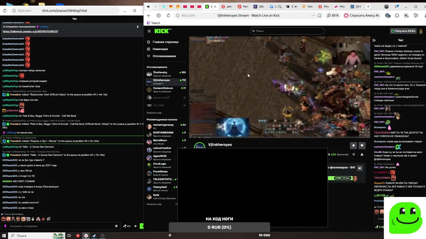Image resolution: width=426 pixels, height=239 pixels.
Task: Close the active Kick browser tab
Action: 215,7
